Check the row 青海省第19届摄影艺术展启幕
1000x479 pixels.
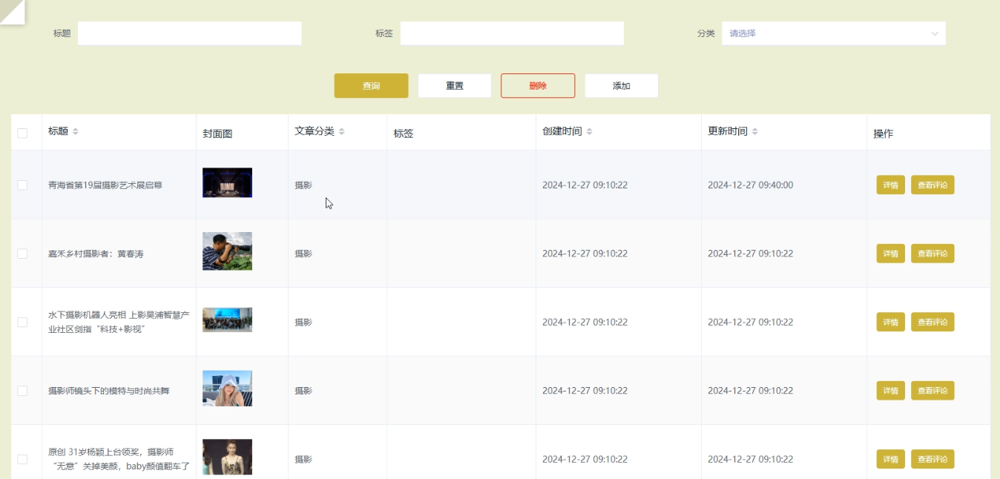(x=22, y=185)
